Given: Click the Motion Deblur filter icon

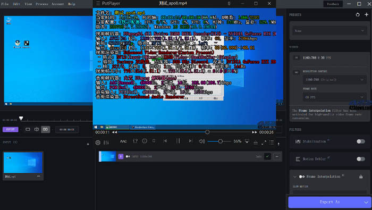Looking at the screenshot, I should tap(298, 159).
